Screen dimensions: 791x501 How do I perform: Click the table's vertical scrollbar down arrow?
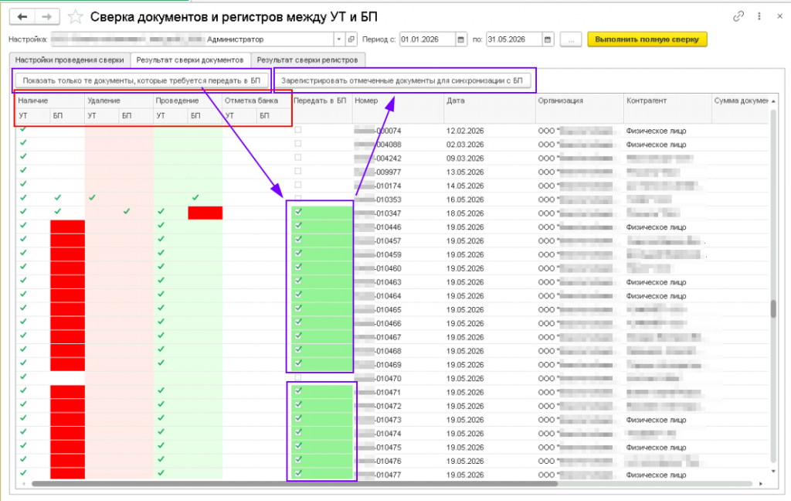(x=773, y=471)
